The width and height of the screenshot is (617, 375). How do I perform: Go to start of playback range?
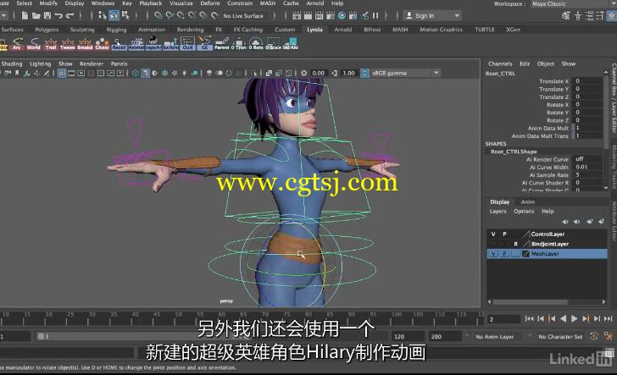pyautogui.click(x=529, y=319)
